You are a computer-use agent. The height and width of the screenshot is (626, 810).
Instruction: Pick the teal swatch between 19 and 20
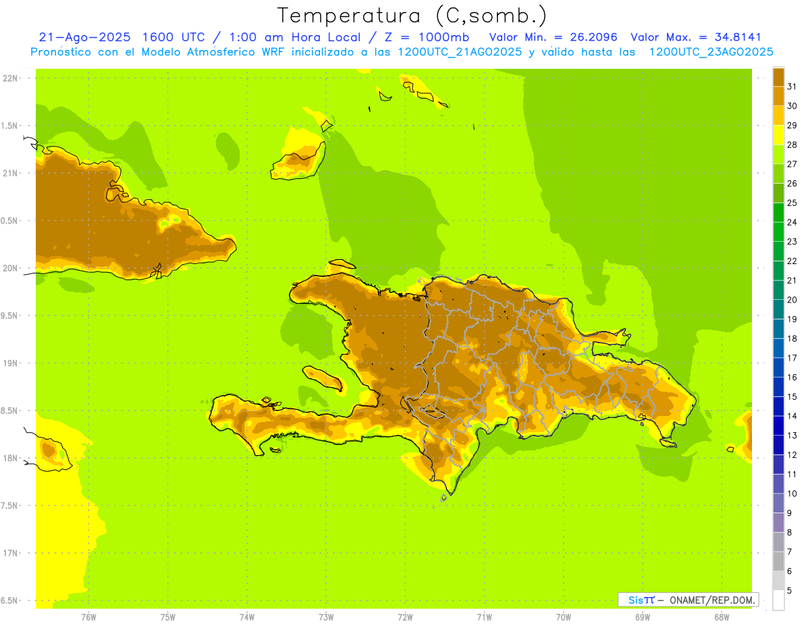[x=778, y=309]
